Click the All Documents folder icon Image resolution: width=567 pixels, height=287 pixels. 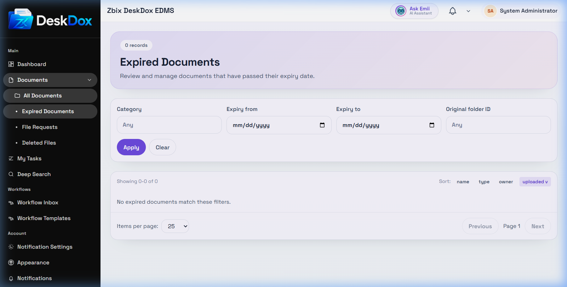pyautogui.click(x=17, y=96)
